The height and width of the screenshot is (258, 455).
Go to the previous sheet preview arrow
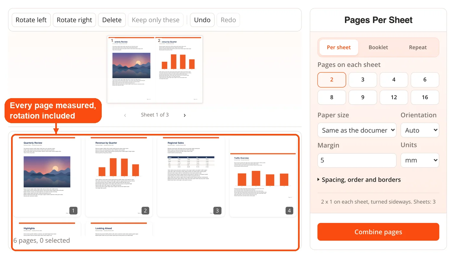125,115
